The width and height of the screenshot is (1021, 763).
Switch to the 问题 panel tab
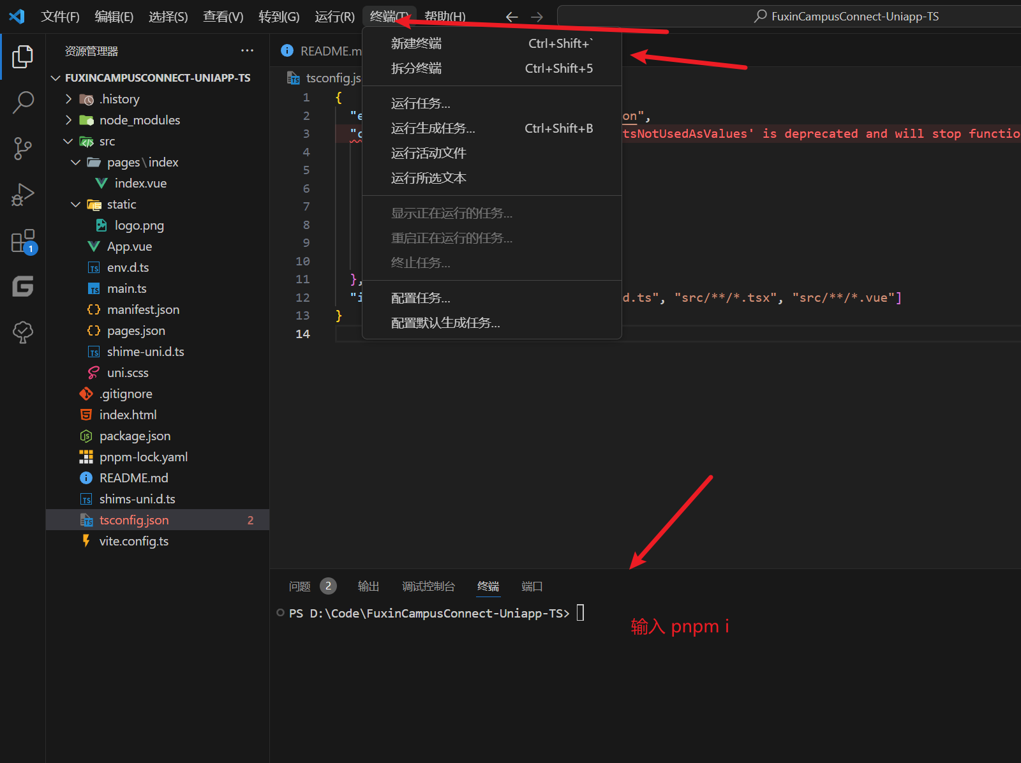coord(299,586)
